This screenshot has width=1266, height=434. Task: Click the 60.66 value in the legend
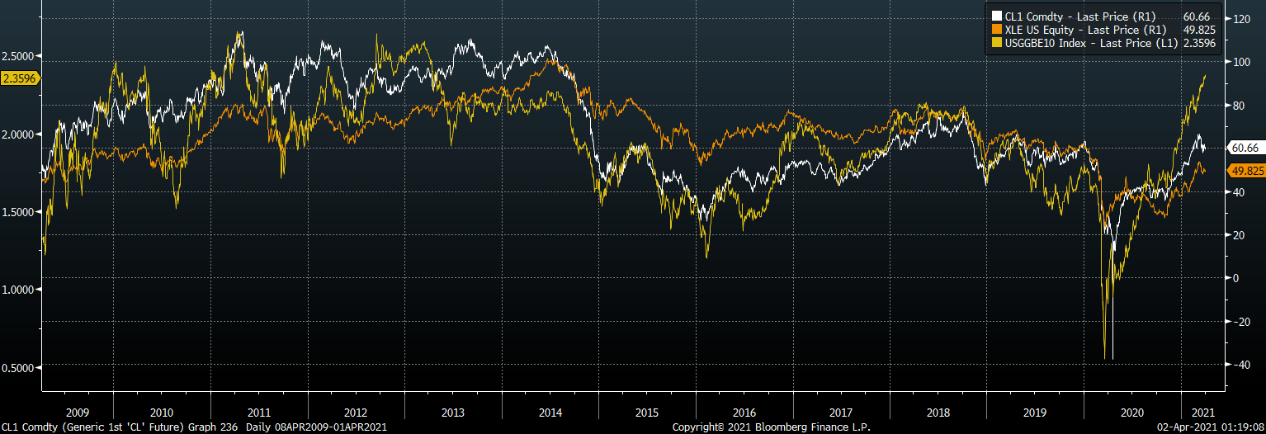(x=1198, y=16)
